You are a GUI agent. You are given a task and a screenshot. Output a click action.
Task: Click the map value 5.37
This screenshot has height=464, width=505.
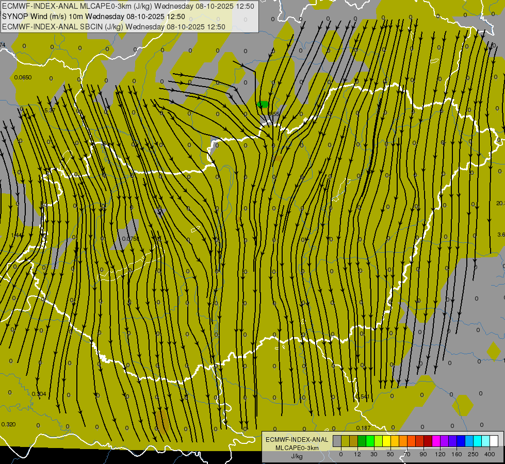(x=50, y=110)
